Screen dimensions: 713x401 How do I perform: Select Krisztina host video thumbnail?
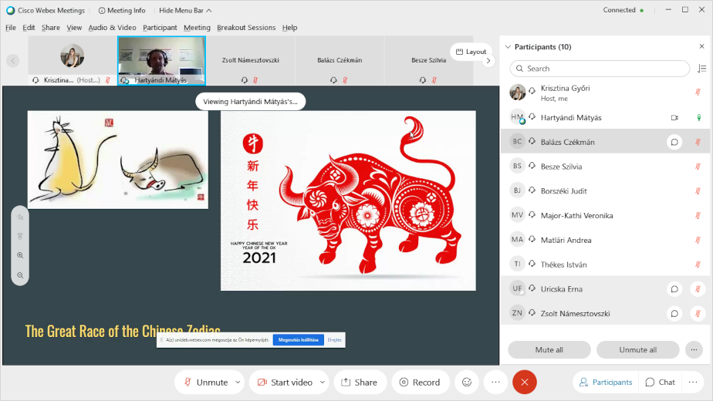(73, 60)
